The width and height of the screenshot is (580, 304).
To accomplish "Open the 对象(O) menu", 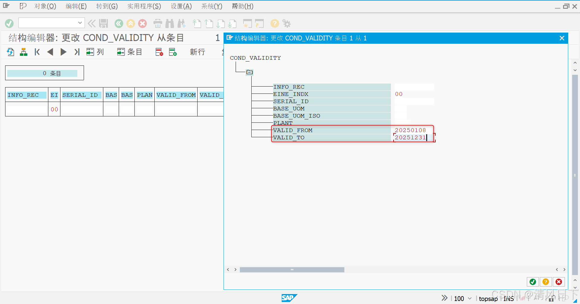I will tap(45, 6).
